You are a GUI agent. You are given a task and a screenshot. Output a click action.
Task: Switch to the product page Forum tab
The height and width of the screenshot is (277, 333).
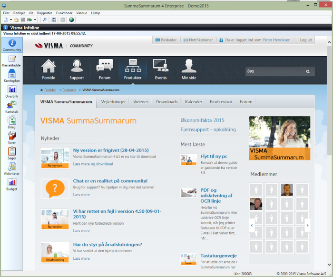246,102
